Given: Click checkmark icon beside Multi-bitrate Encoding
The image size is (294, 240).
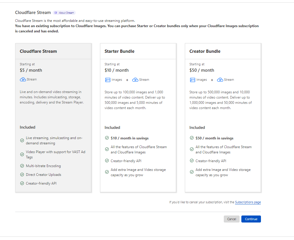Looking at the screenshot, I should [22, 166].
